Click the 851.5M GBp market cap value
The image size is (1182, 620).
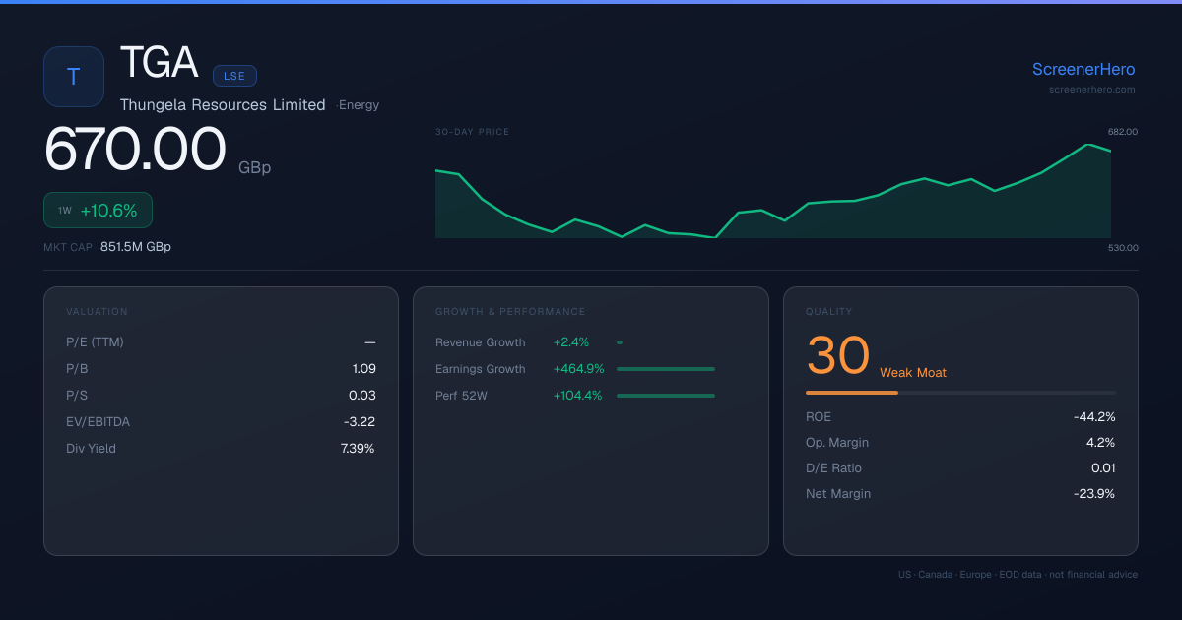pos(136,247)
